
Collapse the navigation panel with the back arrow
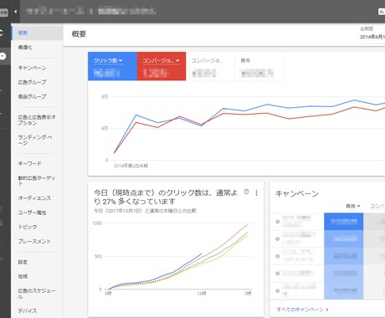(x=16, y=12)
